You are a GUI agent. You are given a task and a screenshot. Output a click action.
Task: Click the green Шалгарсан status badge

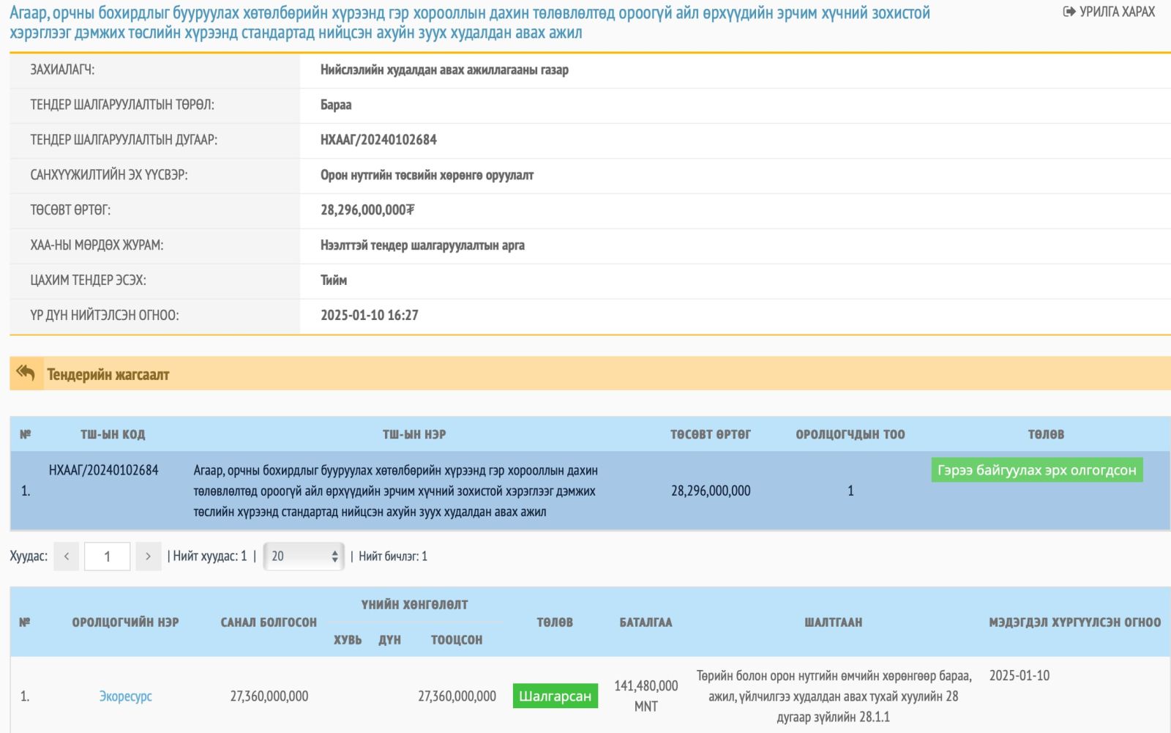pos(555,696)
